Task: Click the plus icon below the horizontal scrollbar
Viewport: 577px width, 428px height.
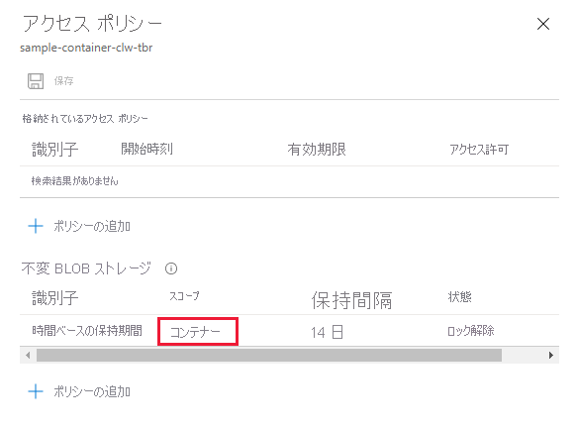Action: pyautogui.click(x=36, y=391)
